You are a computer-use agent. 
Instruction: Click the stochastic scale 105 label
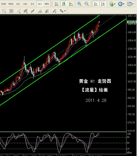(129, 134)
